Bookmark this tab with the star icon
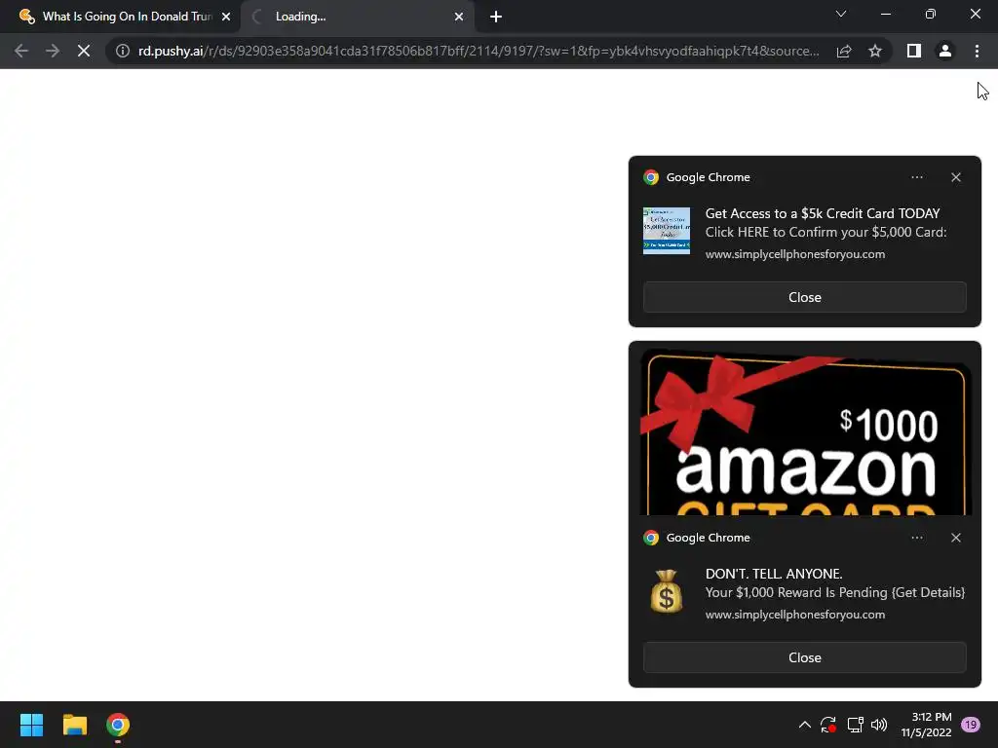Screen dimensions: 998x748 click(875, 51)
